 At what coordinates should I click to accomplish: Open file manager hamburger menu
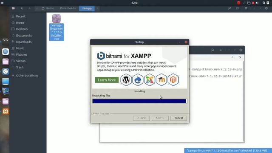pos(246,8)
